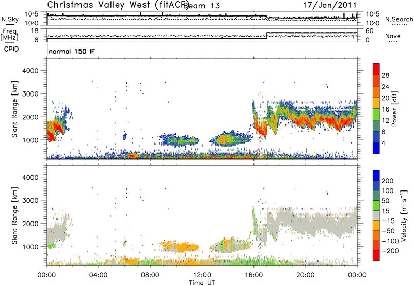Click the right '10^0' noise axis value
Screen dimensions: 413x286
coord(372,23)
